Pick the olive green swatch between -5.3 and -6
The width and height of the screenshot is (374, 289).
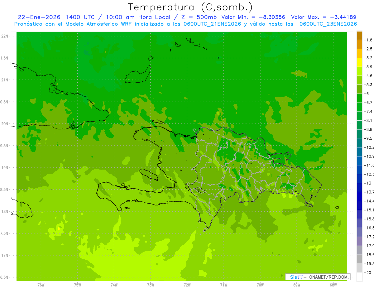[359, 89]
